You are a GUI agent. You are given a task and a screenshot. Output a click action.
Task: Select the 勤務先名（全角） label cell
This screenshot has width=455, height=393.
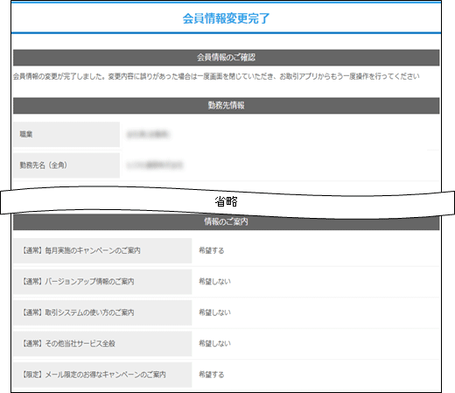66,165
